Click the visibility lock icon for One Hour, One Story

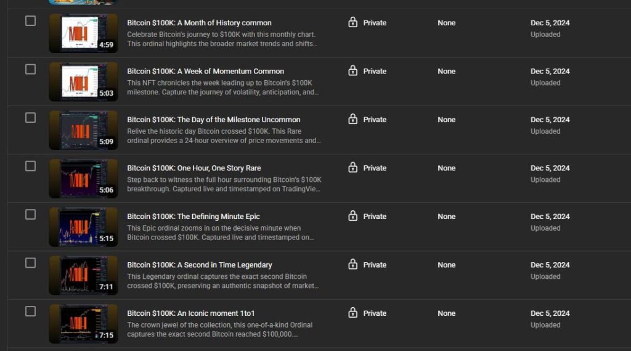353,168
